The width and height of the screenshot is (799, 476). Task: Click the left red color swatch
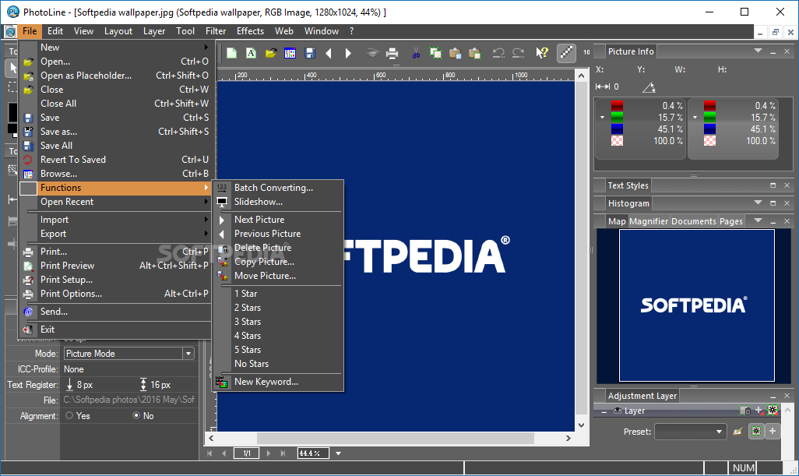tap(617, 105)
